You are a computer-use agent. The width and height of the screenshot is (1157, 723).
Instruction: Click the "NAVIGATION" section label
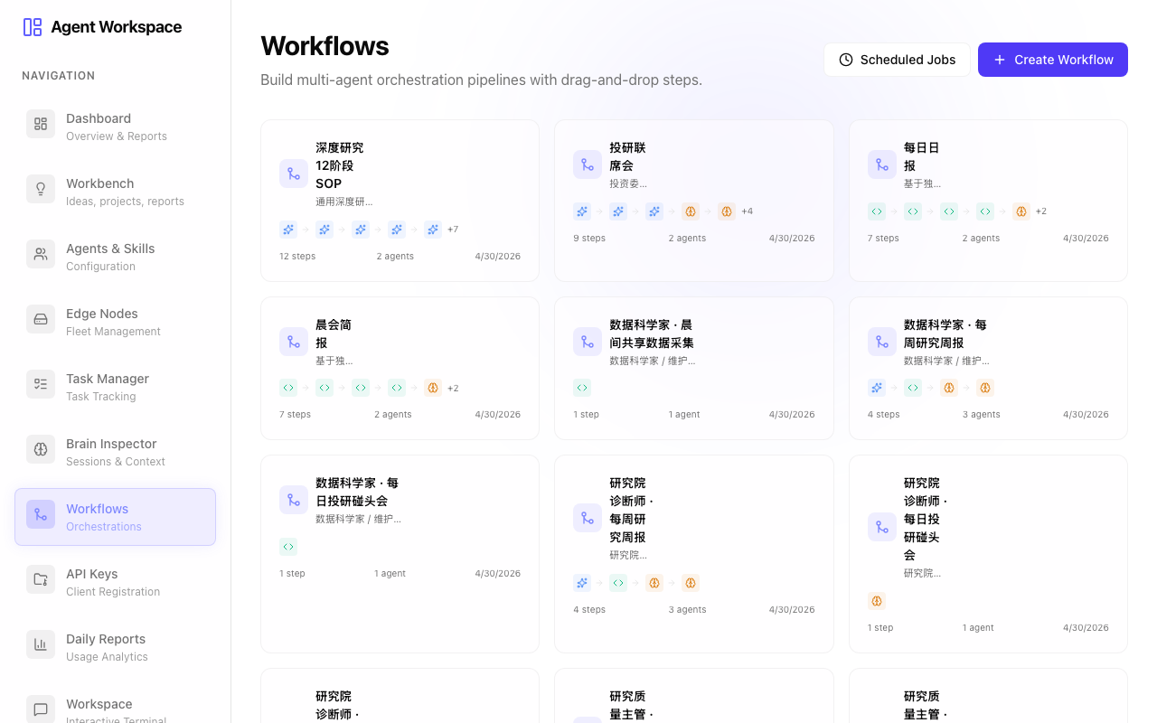click(59, 76)
